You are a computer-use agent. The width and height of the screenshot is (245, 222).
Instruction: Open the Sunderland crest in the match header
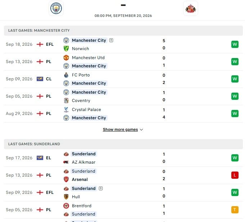click(190, 8)
